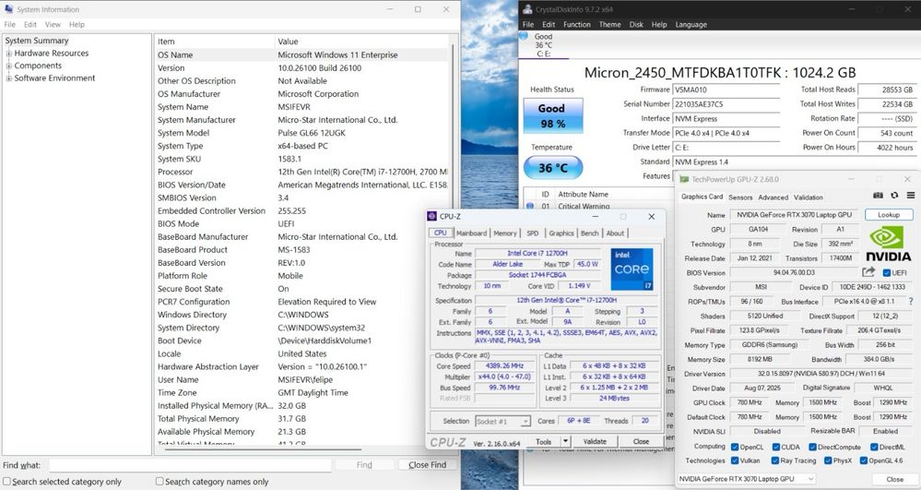Toggle the DirectCompute checkbox
921x490 pixels.
click(x=812, y=447)
